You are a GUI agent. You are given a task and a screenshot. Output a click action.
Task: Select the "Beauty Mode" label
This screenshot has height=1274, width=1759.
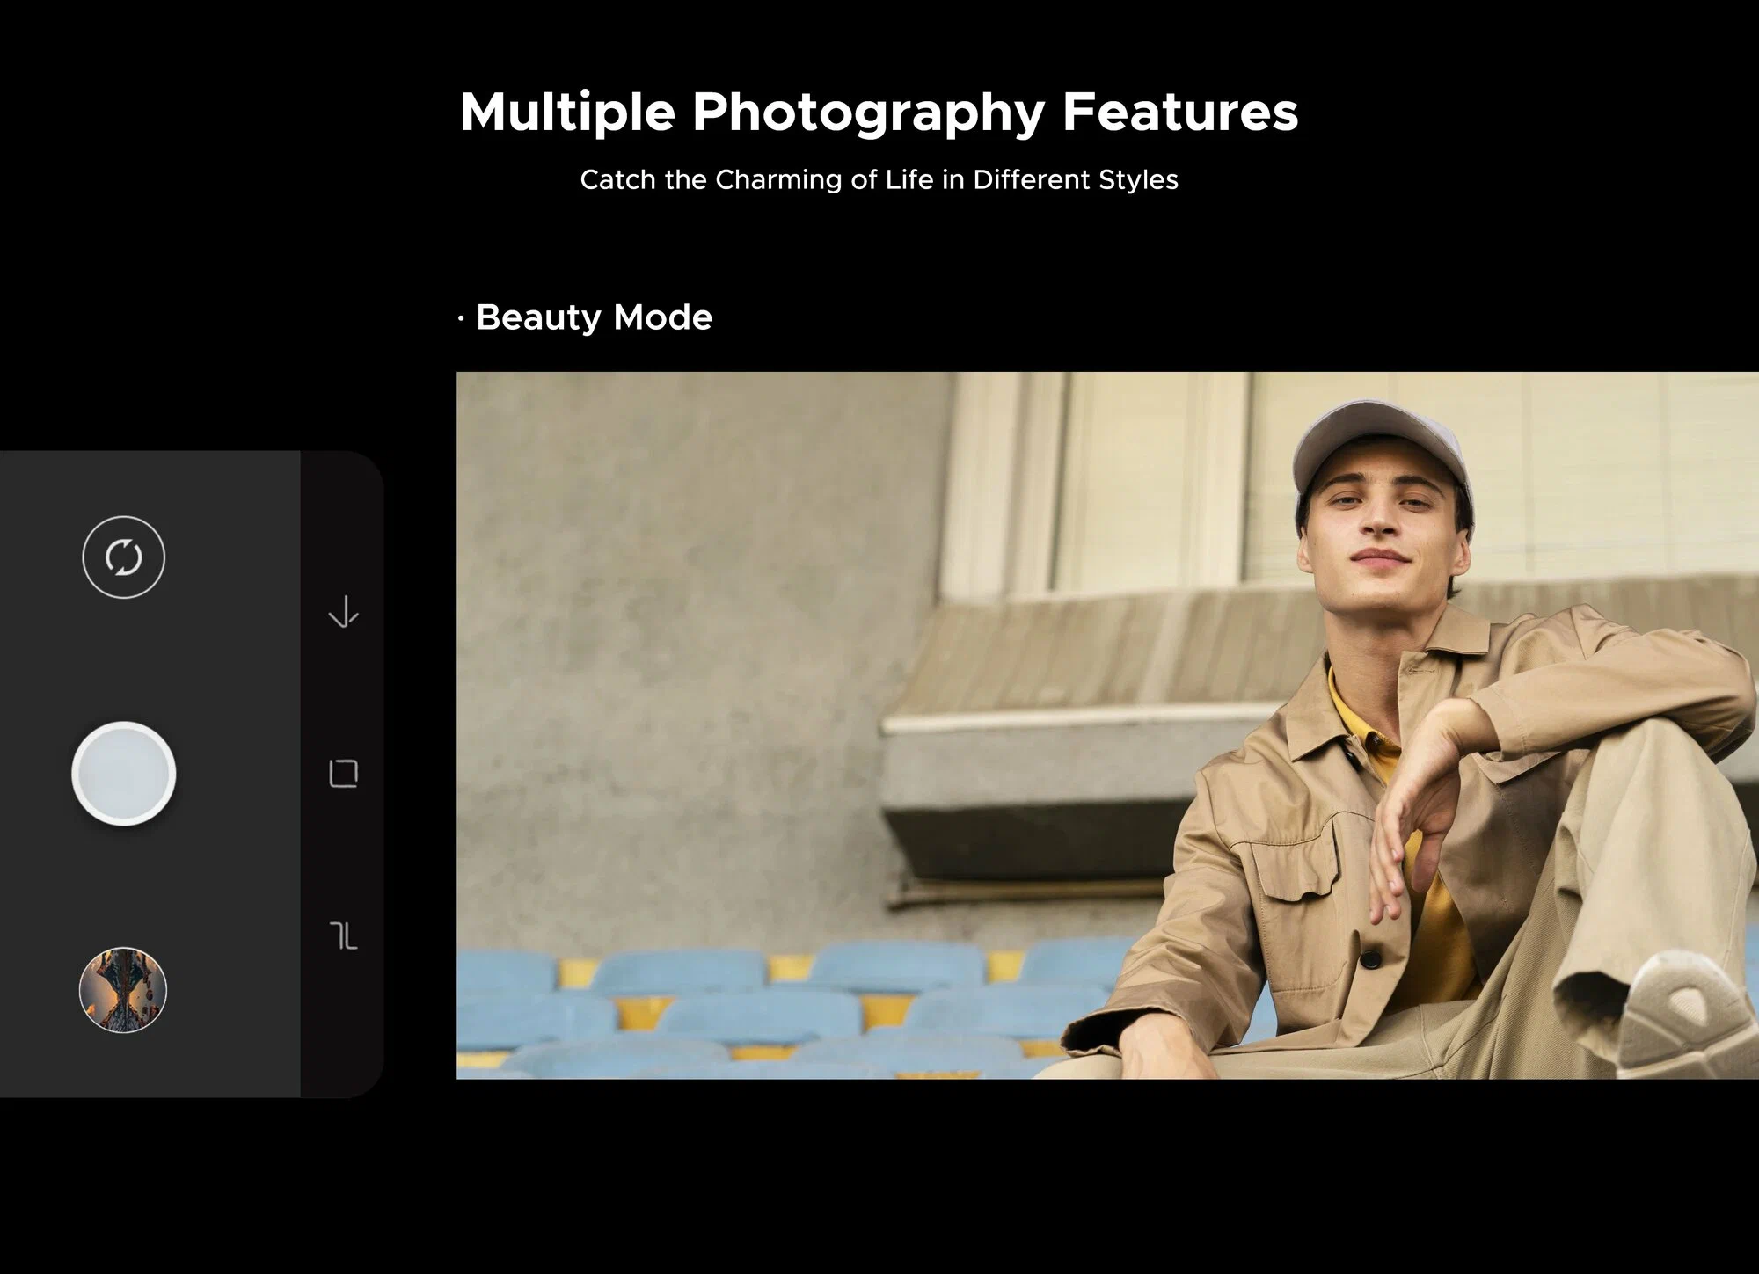pyautogui.click(x=594, y=317)
